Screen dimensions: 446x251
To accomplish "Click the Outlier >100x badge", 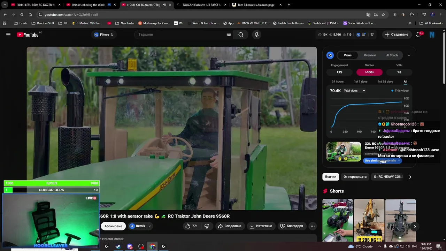I will pyautogui.click(x=369, y=72).
